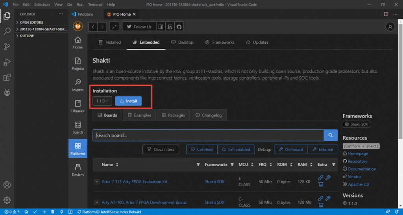The width and height of the screenshot is (403, 215).
Task: Switch to Updates tab
Action: pos(257,42)
